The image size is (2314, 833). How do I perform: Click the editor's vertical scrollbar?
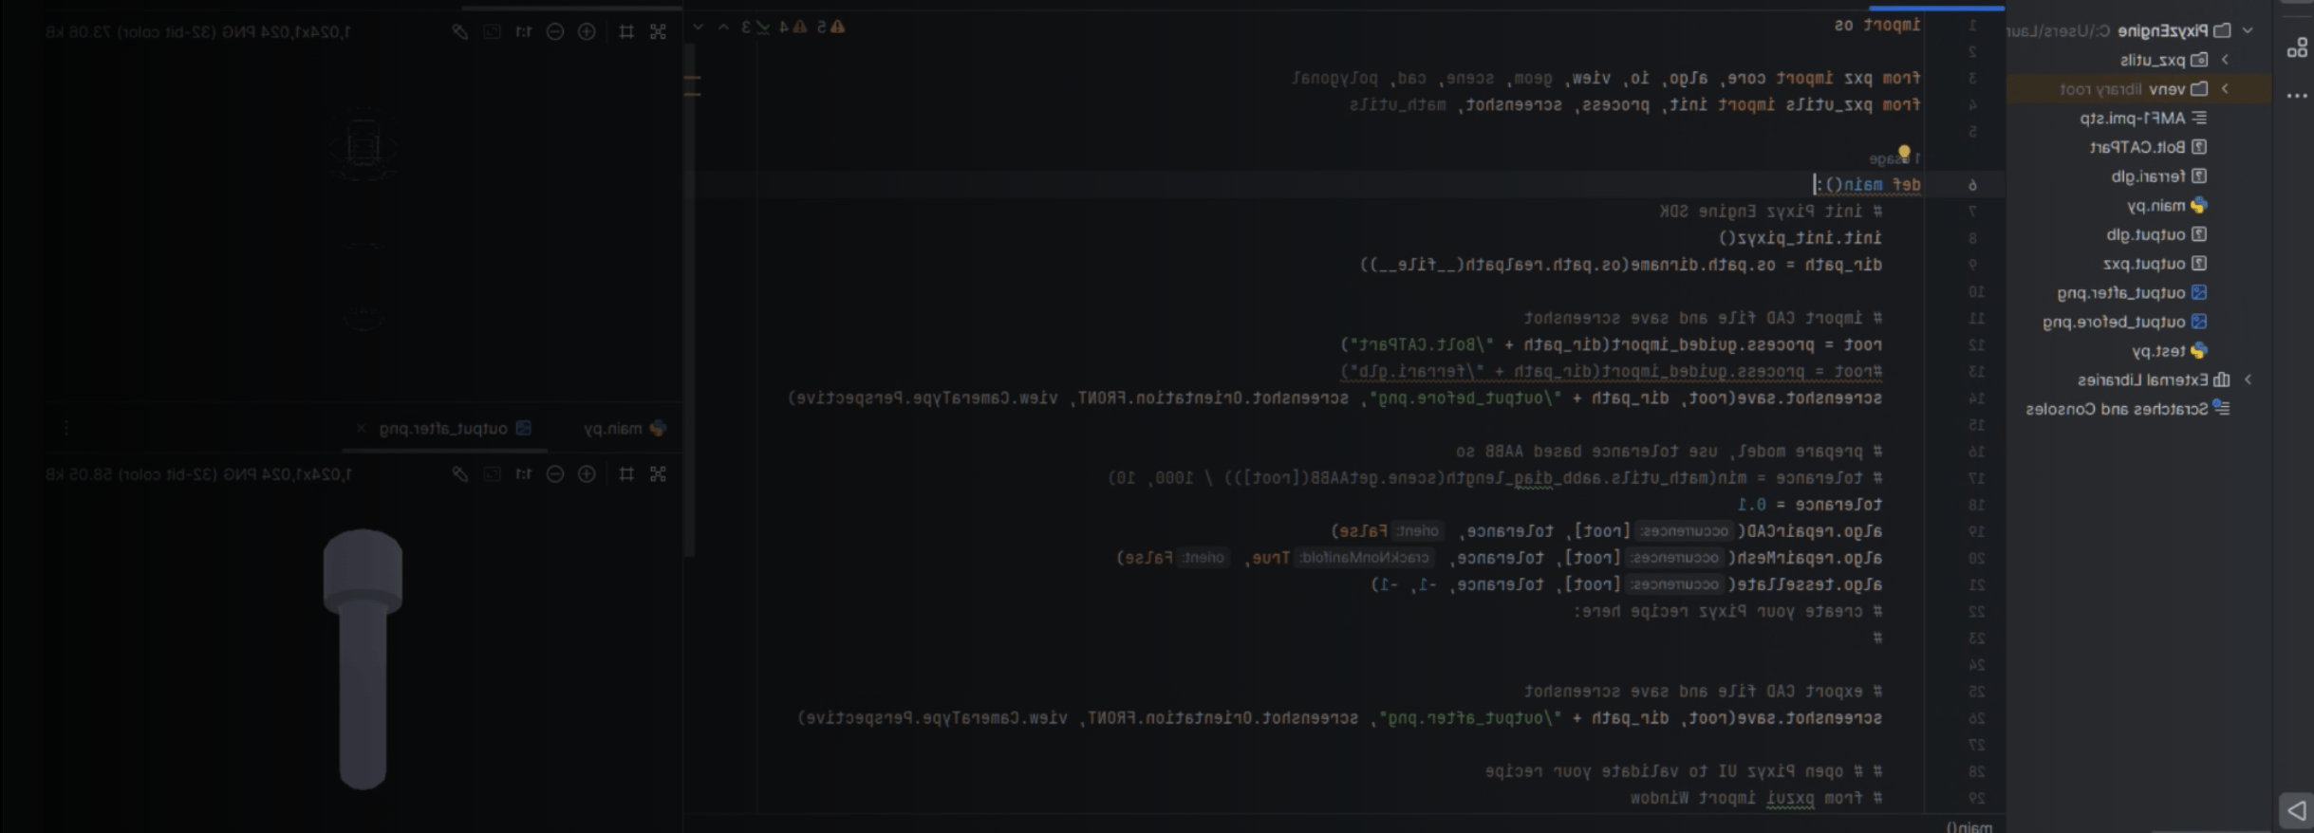(x=690, y=285)
